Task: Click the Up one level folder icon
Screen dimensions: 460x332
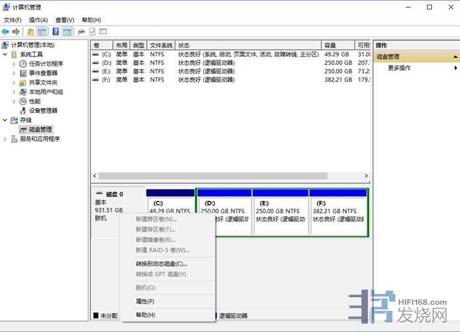Action: [30, 31]
